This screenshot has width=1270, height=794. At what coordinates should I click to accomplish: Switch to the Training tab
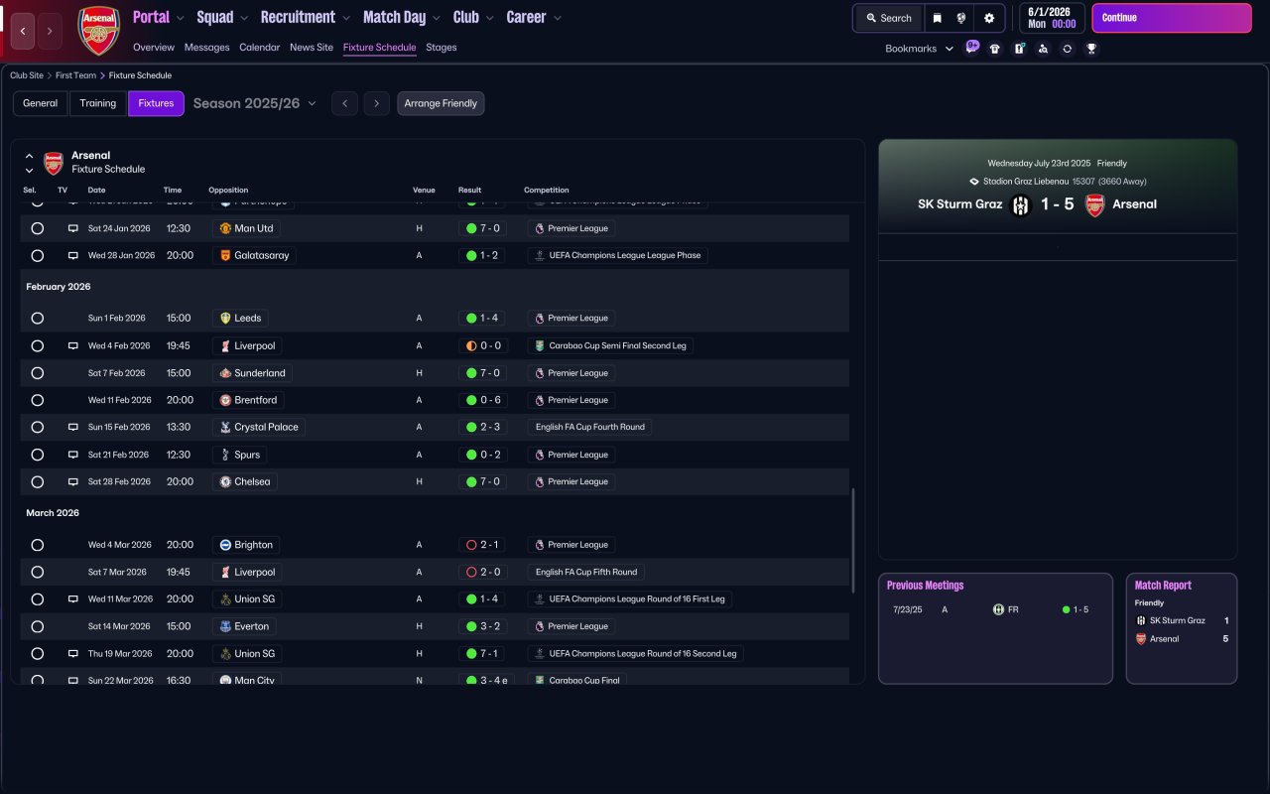point(98,103)
